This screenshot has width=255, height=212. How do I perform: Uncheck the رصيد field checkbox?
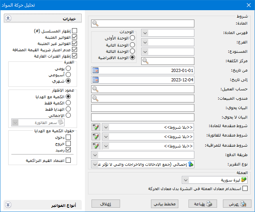(x=68, y=150)
